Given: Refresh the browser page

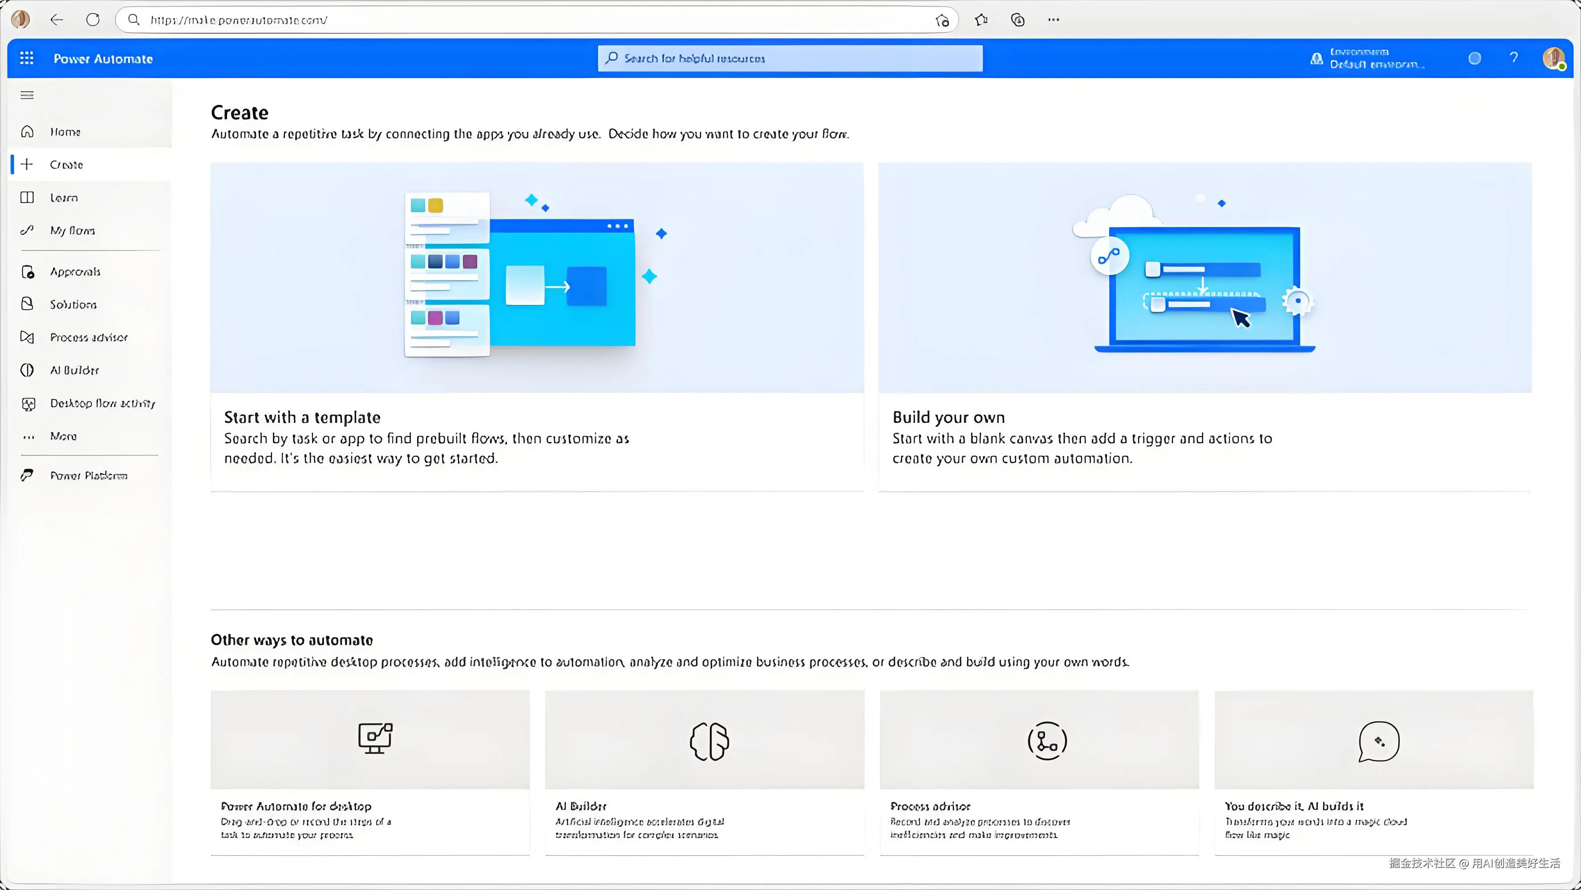Looking at the screenshot, I should click(x=93, y=20).
